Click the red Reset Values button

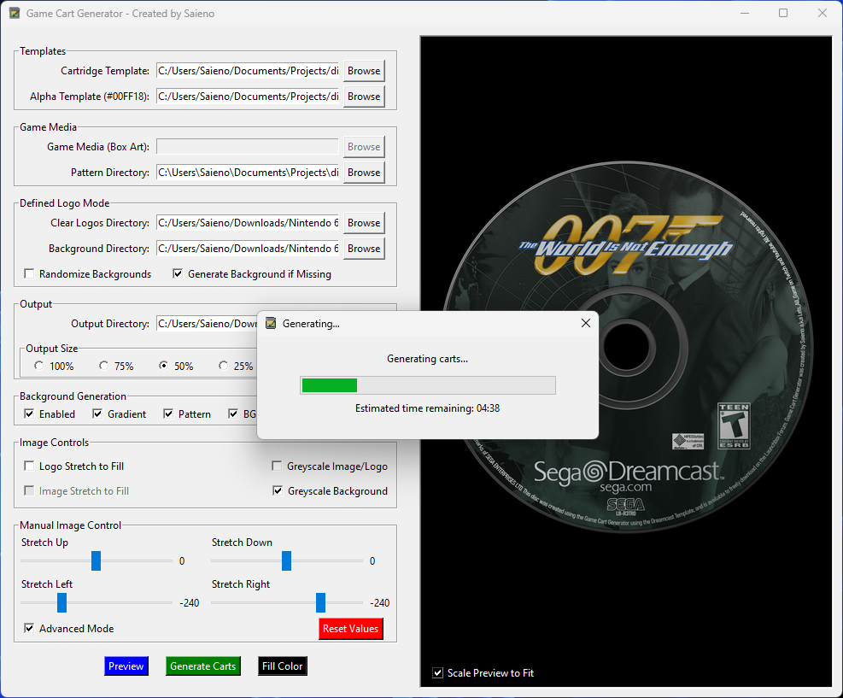coord(350,629)
